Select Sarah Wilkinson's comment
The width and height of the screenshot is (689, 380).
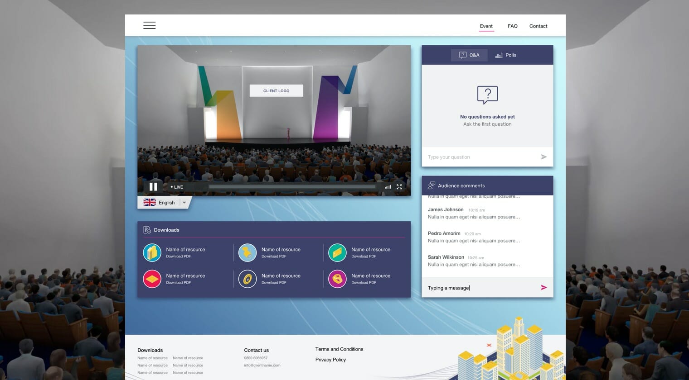[x=474, y=261]
